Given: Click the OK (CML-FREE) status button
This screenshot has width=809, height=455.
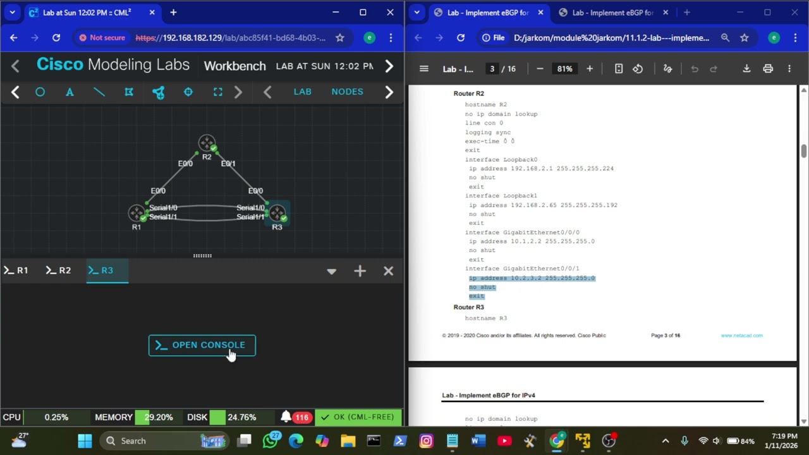Looking at the screenshot, I should tap(358, 417).
